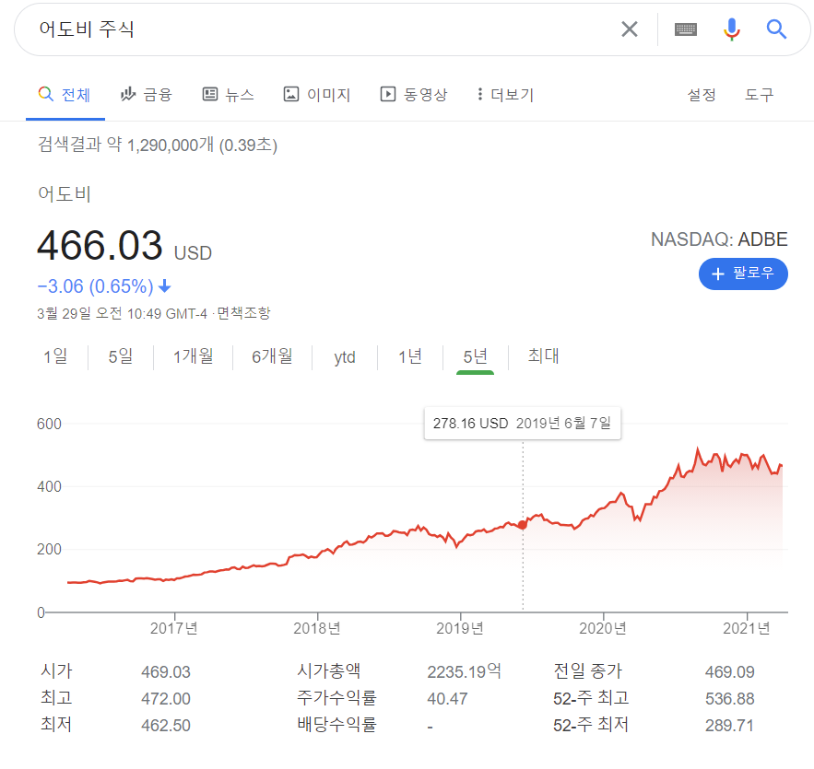Select the 1일 chart range
Viewport: 814px width, 769px height.
point(55,356)
